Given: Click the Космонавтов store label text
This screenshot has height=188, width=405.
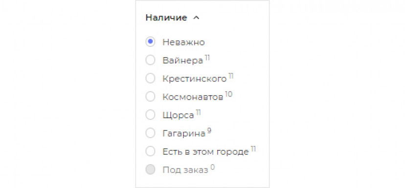Looking at the screenshot, I should coord(193,97).
